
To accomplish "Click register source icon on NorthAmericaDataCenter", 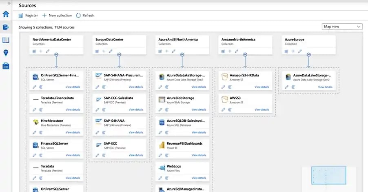I will click(34, 51).
